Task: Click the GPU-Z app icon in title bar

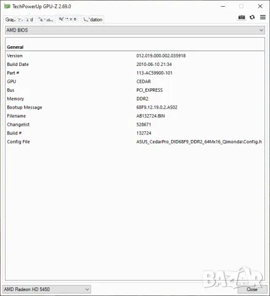Action: pos(7,6)
